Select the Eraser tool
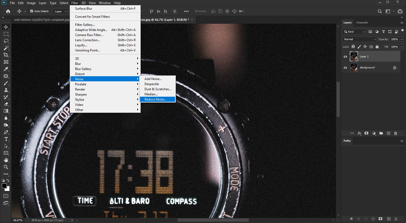Image resolution: width=406 pixels, height=223 pixels. coord(6,104)
